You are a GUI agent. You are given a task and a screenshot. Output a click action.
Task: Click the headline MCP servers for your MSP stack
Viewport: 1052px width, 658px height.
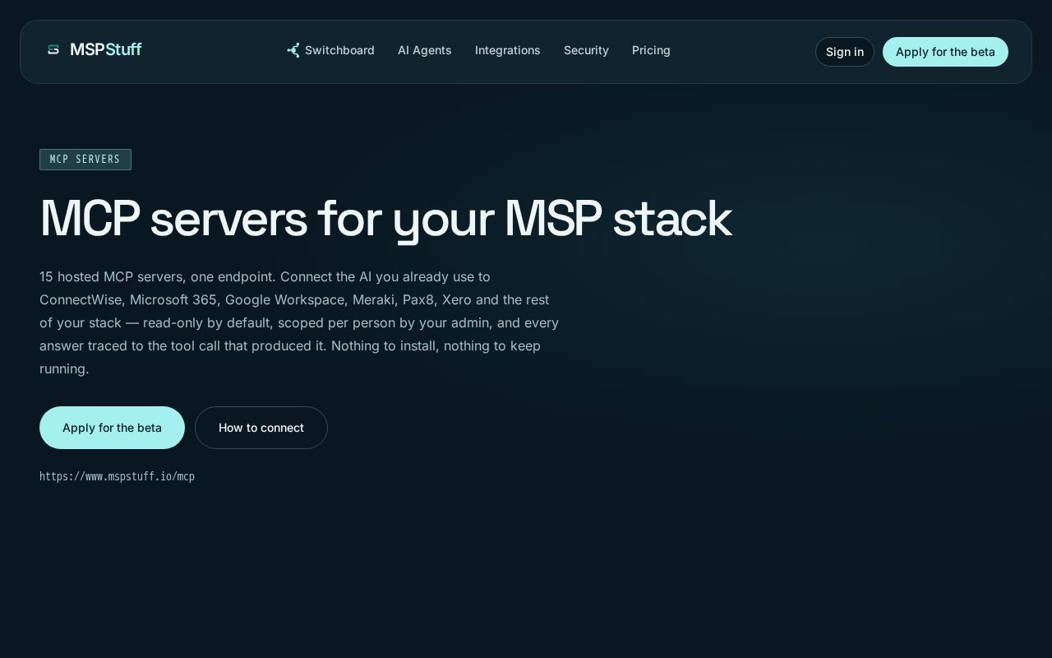pyautogui.click(x=385, y=219)
